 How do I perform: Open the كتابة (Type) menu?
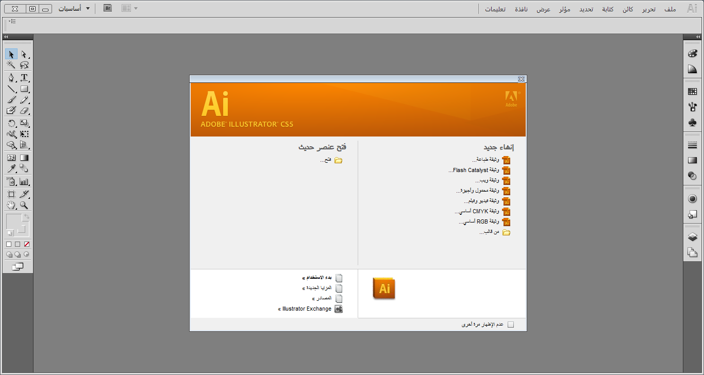(x=608, y=9)
